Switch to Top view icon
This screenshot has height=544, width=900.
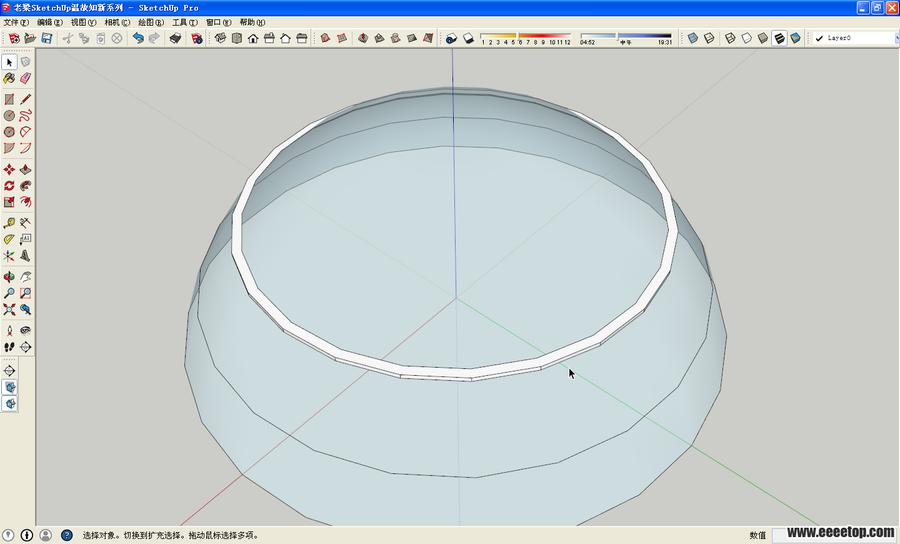point(237,38)
